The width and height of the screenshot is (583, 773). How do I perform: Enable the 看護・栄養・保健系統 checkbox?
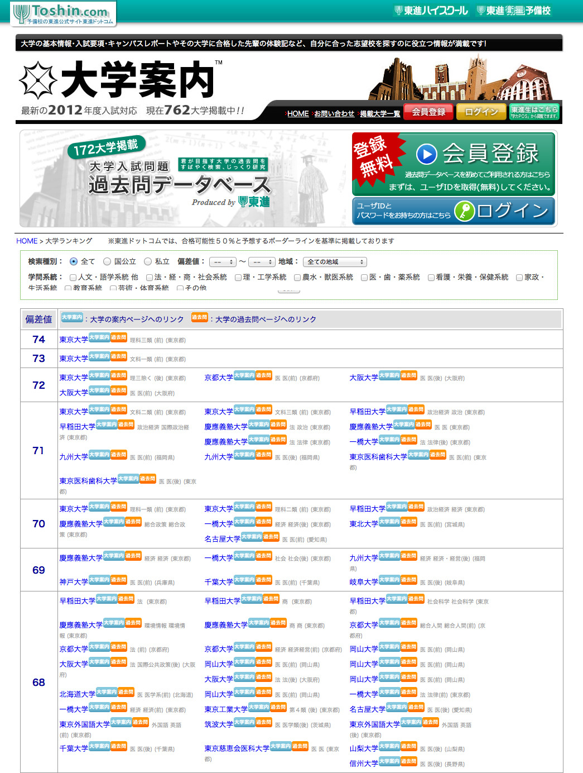tap(431, 278)
